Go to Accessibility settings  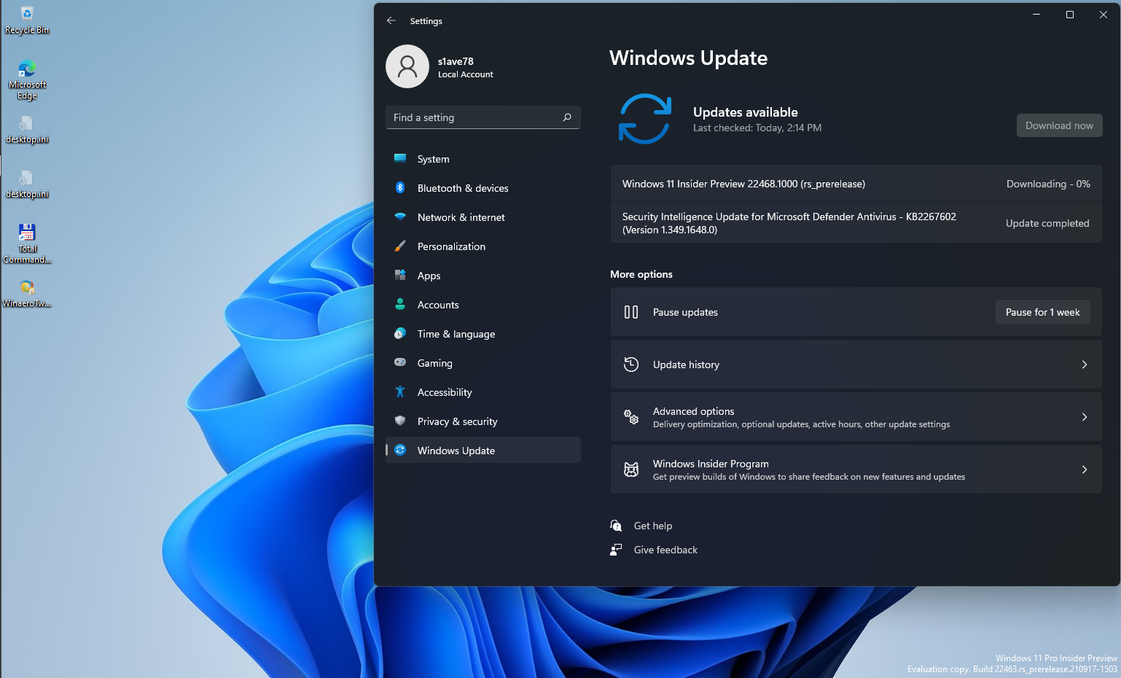[x=483, y=392]
